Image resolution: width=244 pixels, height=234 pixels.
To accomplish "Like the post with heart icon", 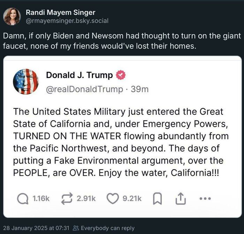I will click(112, 198).
